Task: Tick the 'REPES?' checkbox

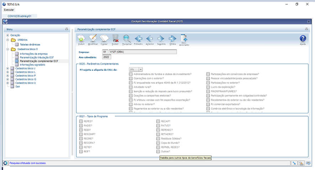Action: coord(81,121)
